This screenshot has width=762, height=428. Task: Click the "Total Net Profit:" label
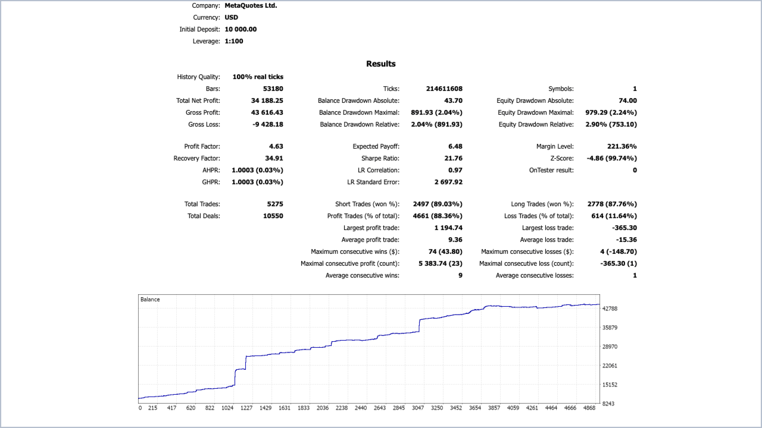(x=198, y=100)
